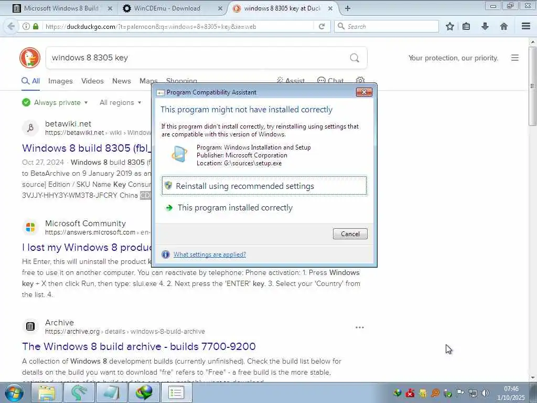Open the Images search category
The width and height of the screenshot is (537, 403).
click(x=60, y=81)
